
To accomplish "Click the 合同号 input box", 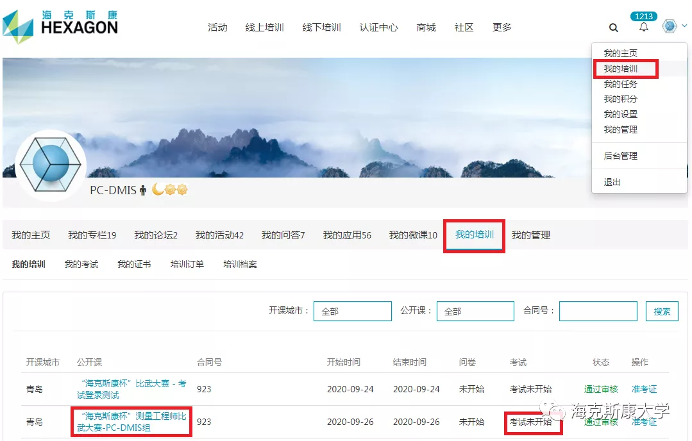I will [x=598, y=312].
